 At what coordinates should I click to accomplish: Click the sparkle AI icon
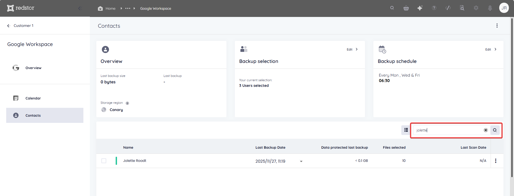click(420, 8)
